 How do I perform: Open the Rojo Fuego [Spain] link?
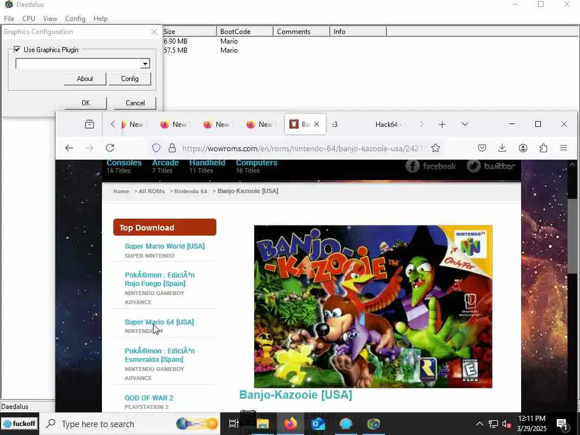pyautogui.click(x=159, y=279)
